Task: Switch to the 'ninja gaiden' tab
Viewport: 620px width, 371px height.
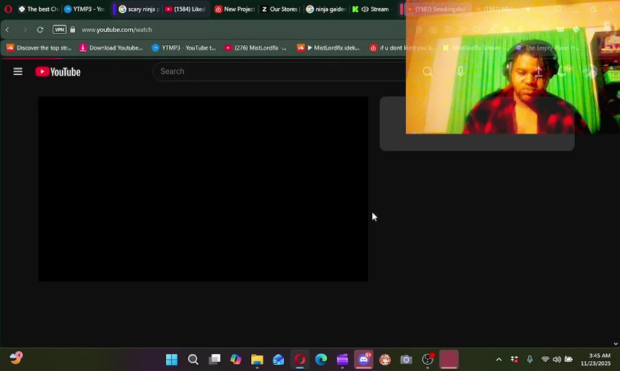Action: coord(326,9)
